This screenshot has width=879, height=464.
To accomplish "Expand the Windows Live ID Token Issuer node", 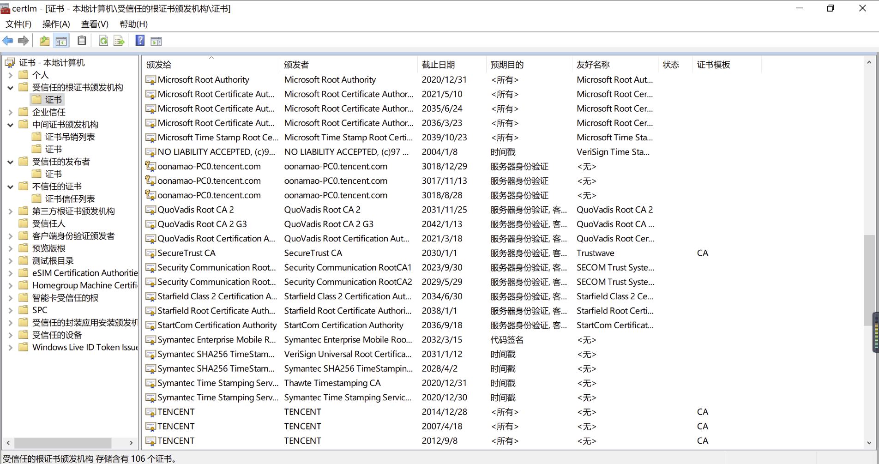I will pyautogui.click(x=11, y=347).
